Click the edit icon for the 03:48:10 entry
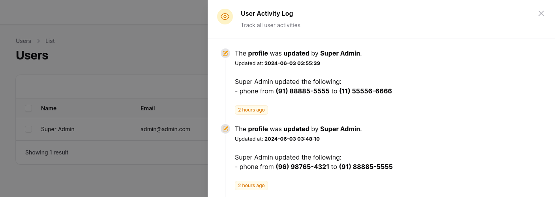 tap(225, 129)
